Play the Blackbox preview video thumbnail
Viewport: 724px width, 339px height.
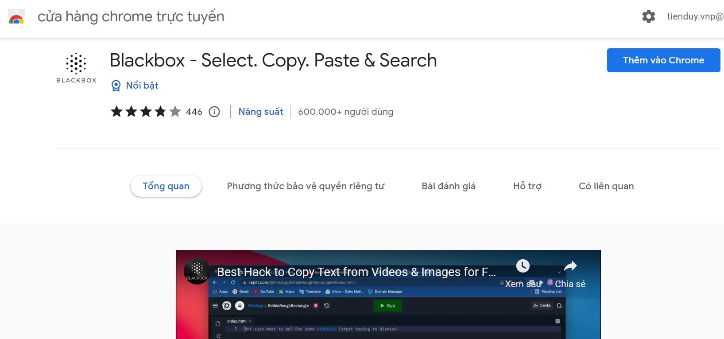point(388,294)
